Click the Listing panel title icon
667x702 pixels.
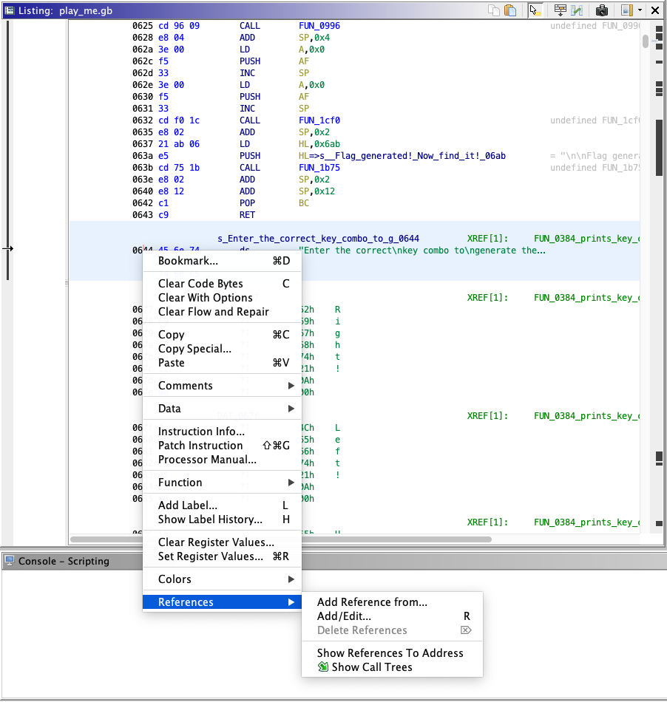[x=10, y=10]
